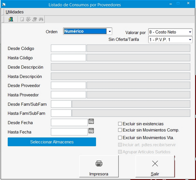The height and width of the screenshot is (180, 196).
Task: Open the calendar picker for Desde Fecha
Action: (91, 121)
